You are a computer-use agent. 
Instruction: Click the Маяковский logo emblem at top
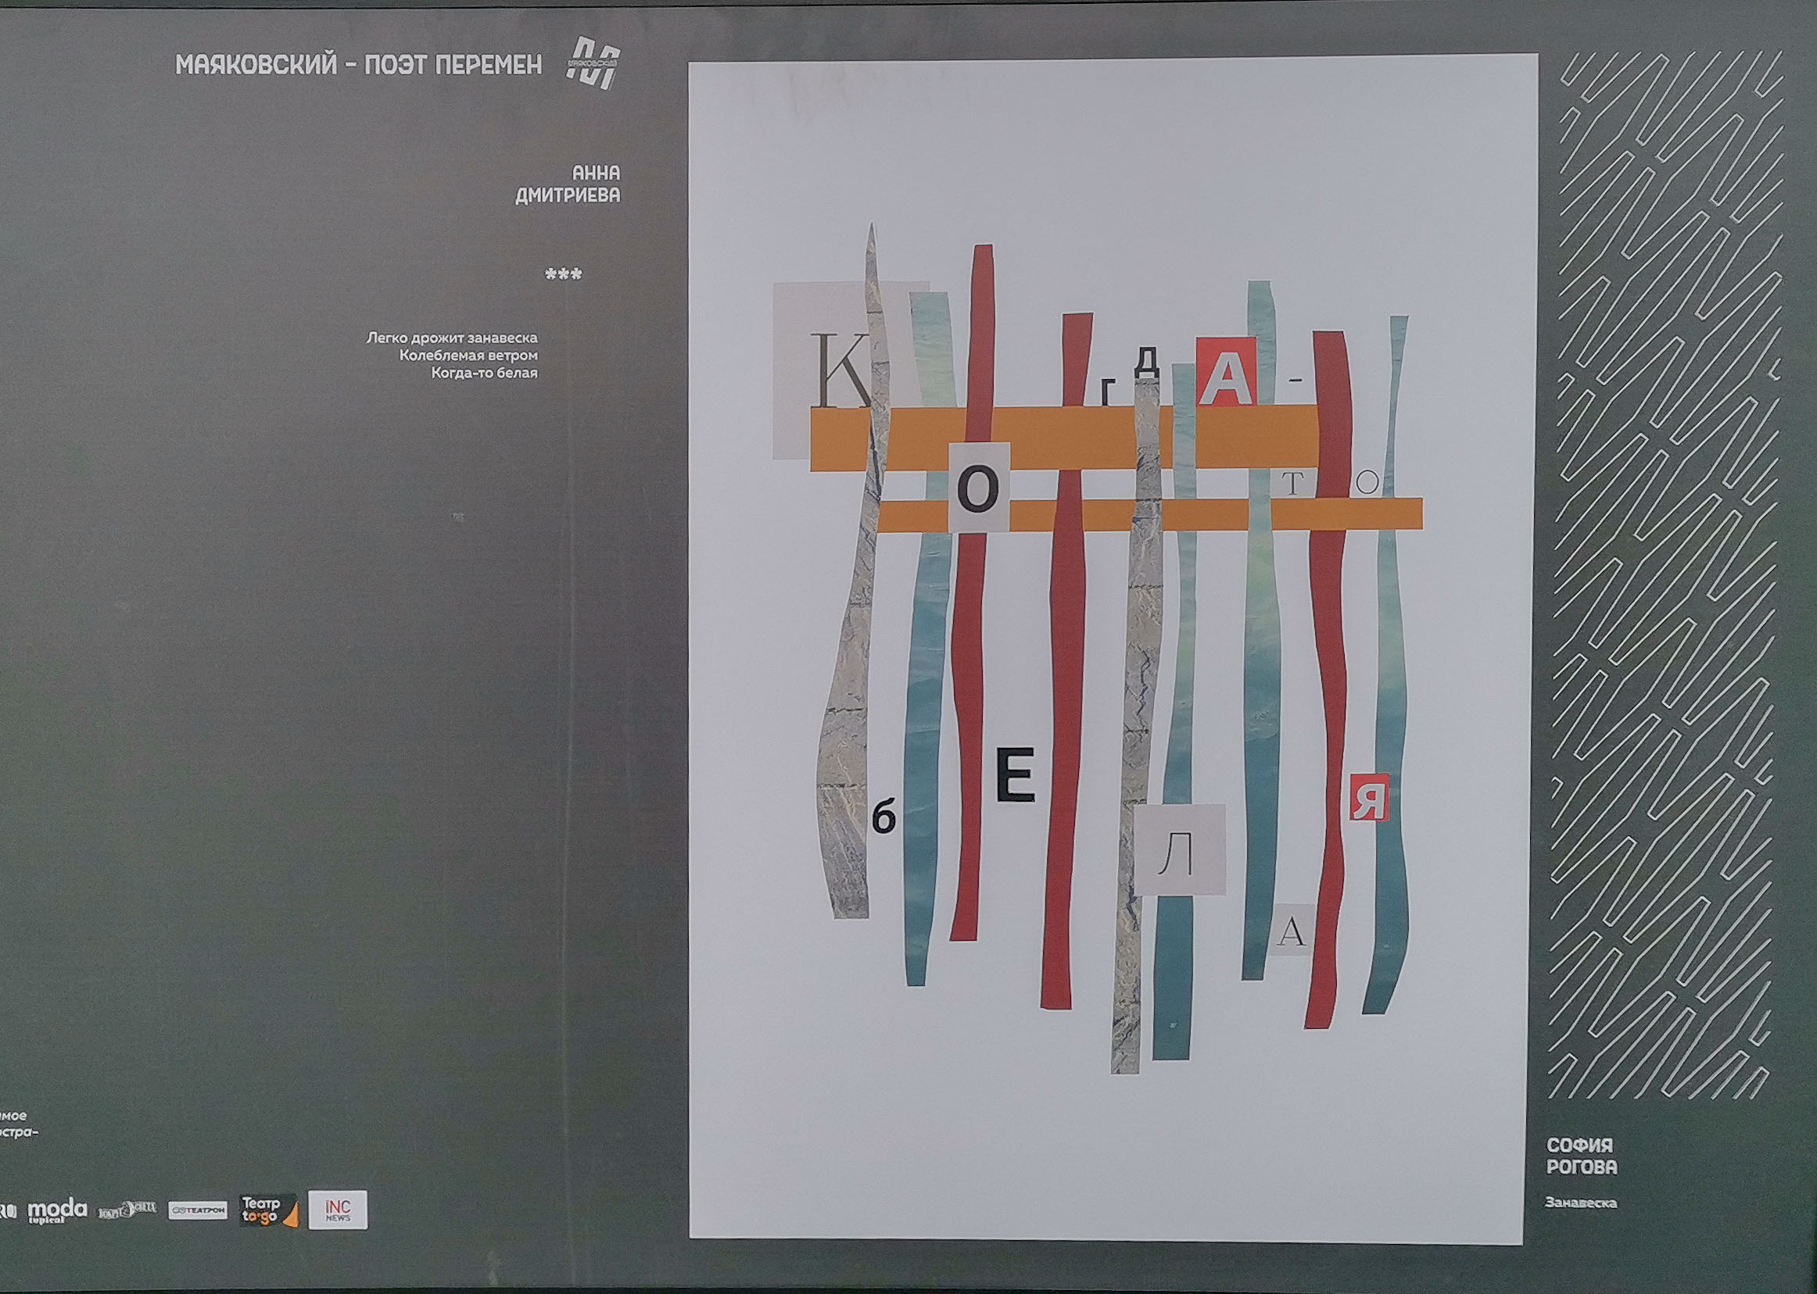[593, 63]
